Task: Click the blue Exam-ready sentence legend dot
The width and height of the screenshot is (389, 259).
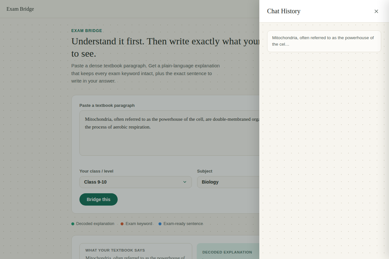Action: click(x=160, y=224)
